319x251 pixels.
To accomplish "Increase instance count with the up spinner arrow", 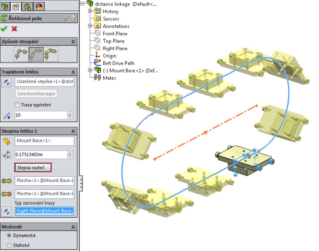I will [70, 113].
